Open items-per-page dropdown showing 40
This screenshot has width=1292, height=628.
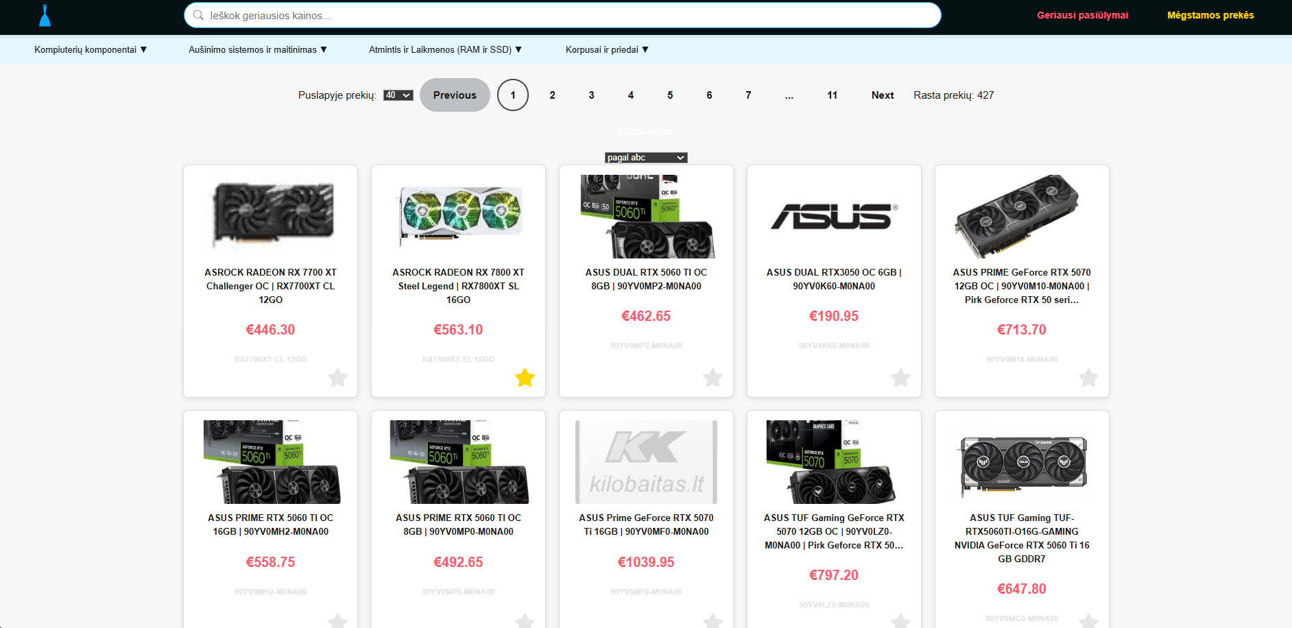click(398, 95)
